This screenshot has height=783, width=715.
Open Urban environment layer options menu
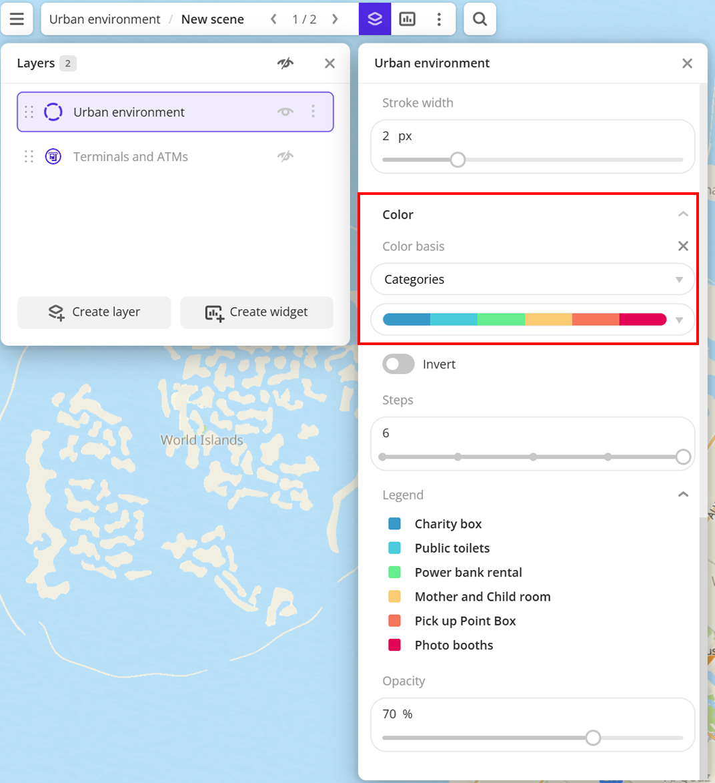pos(313,111)
